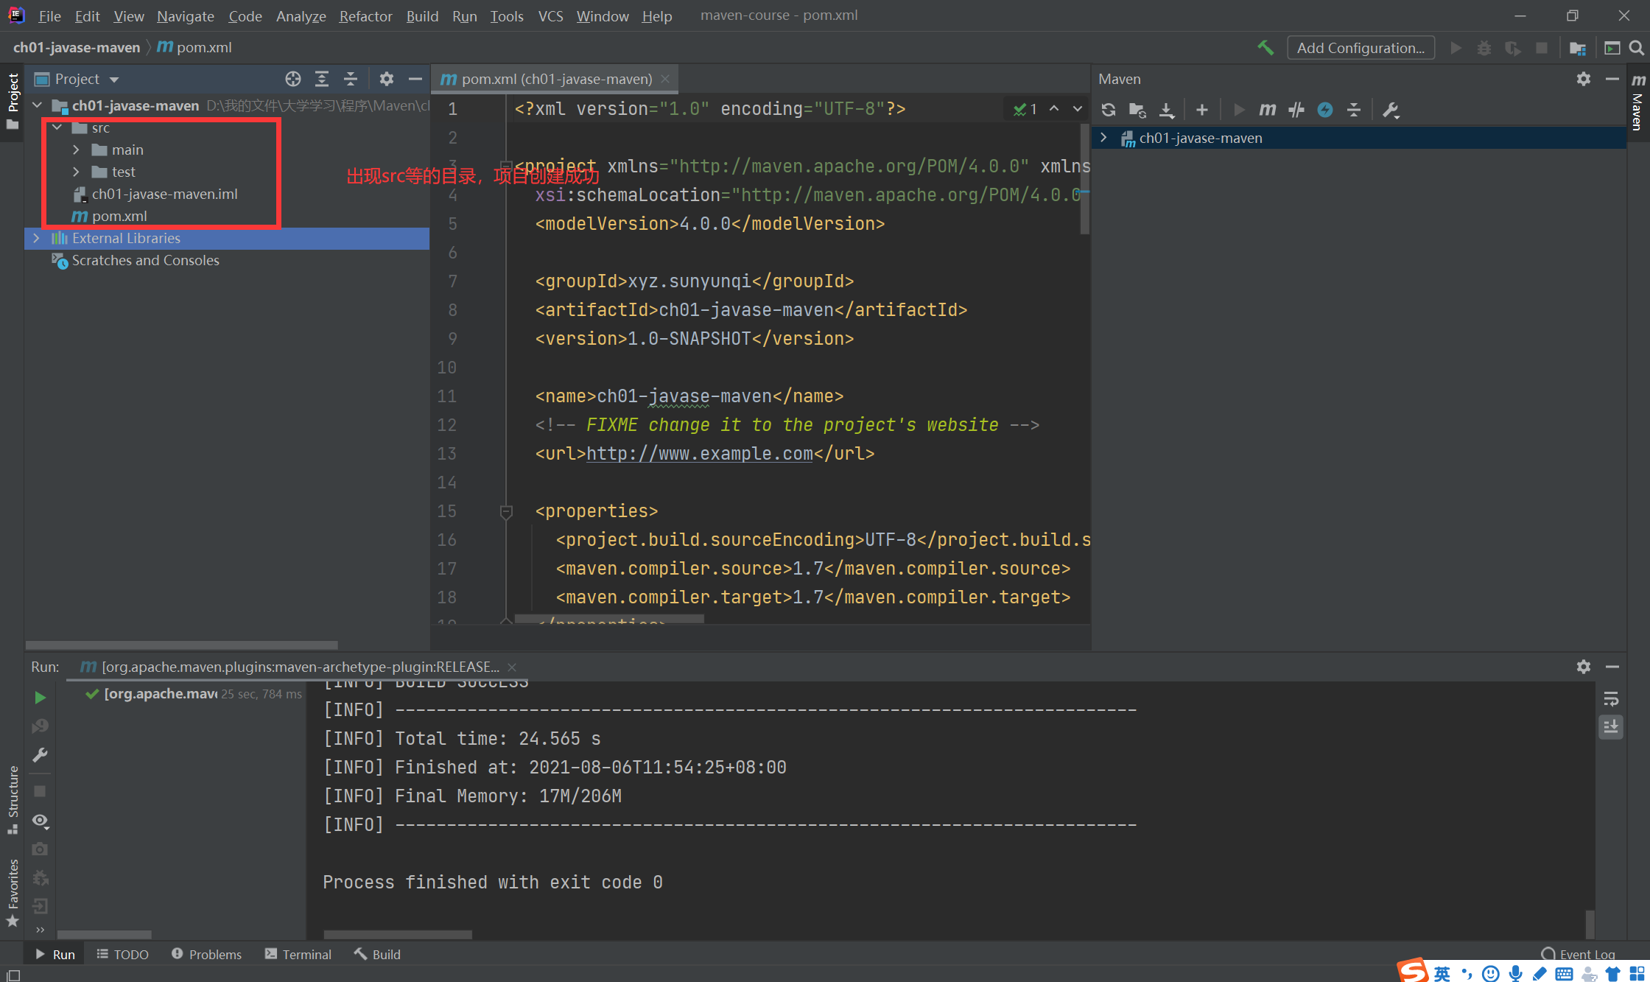
Task: Toggle Maven offline mode
Action: click(1296, 110)
